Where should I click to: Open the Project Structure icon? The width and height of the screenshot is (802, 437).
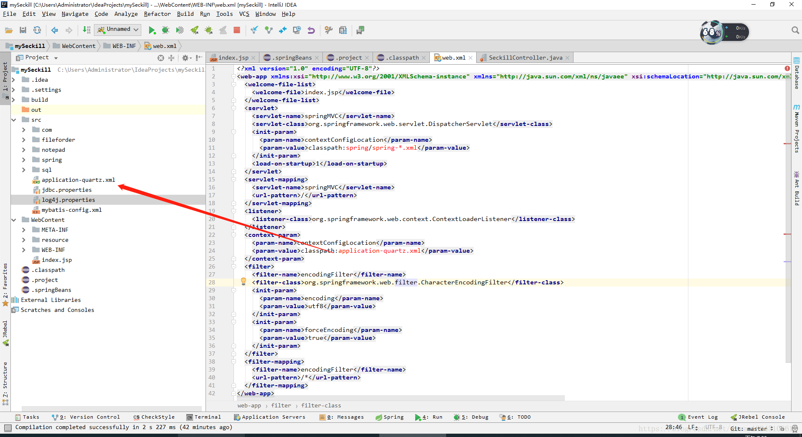343,30
